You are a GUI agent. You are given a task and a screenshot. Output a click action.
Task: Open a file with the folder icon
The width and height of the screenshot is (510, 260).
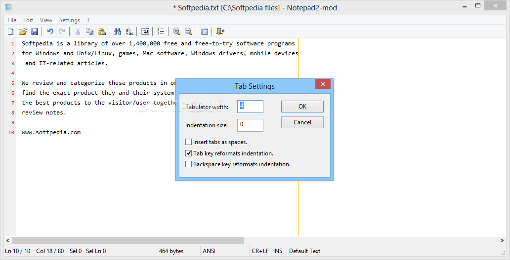click(x=22, y=32)
